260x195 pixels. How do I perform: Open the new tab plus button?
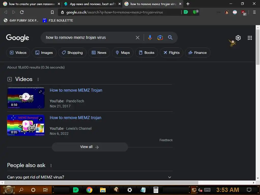pyautogui.click(x=188, y=4)
